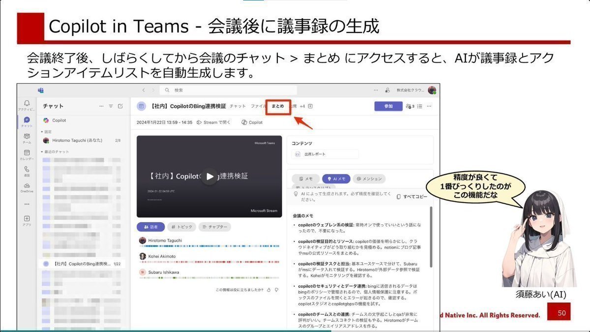The height and width of the screenshot is (332, 590).
Task: Open Copilot button below meeting title
Action: click(252, 122)
